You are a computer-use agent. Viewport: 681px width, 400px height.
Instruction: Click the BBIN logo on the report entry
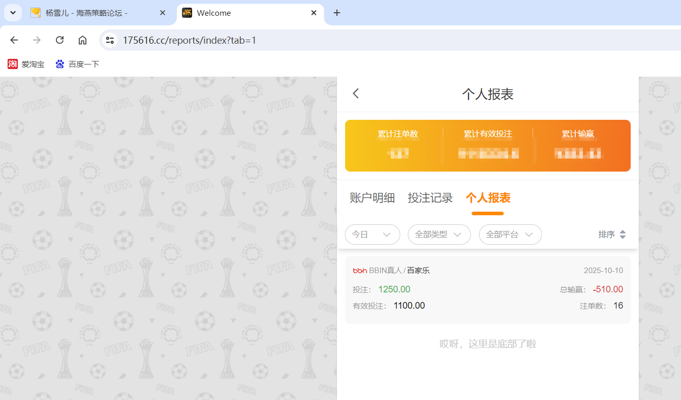click(x=358, y=270)
